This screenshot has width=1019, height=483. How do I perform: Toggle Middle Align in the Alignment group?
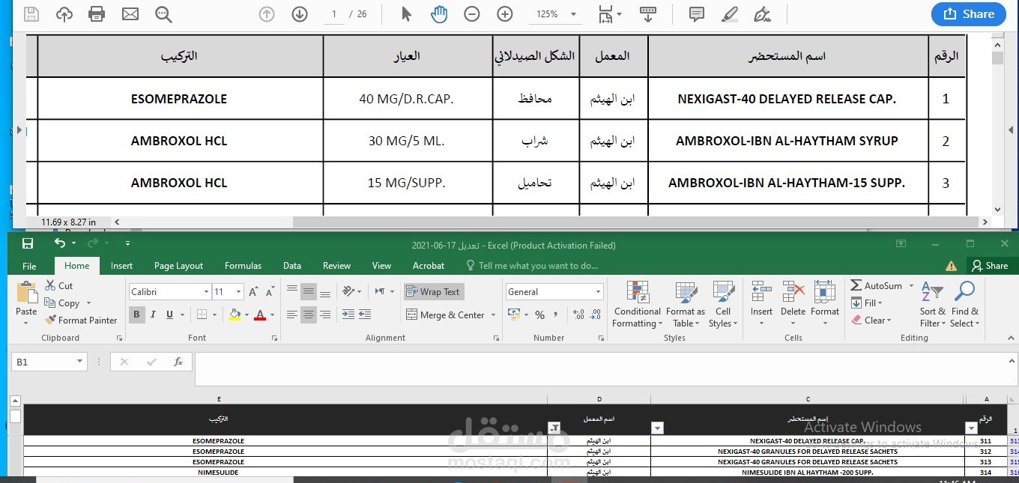309,292
